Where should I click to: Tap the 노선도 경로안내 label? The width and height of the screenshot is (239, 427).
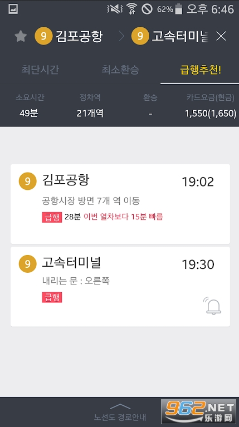(120, 417)
